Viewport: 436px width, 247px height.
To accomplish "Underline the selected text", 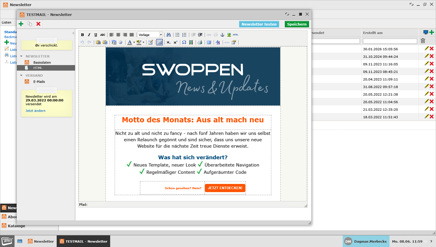I will 96,35.
